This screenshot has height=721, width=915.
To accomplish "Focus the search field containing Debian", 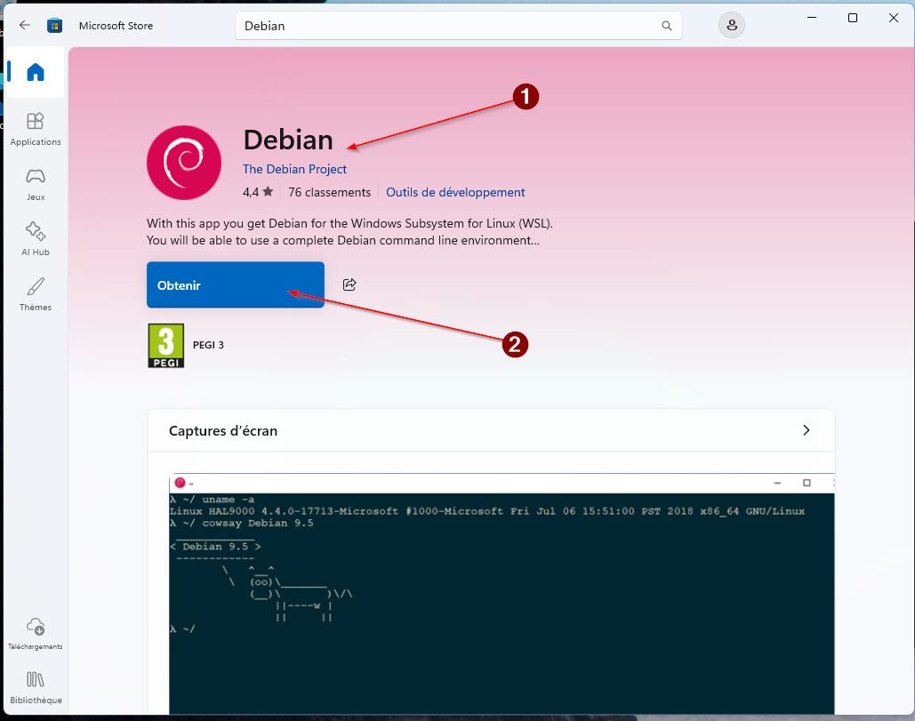I will pyautogui.click(x=459, y=26).
